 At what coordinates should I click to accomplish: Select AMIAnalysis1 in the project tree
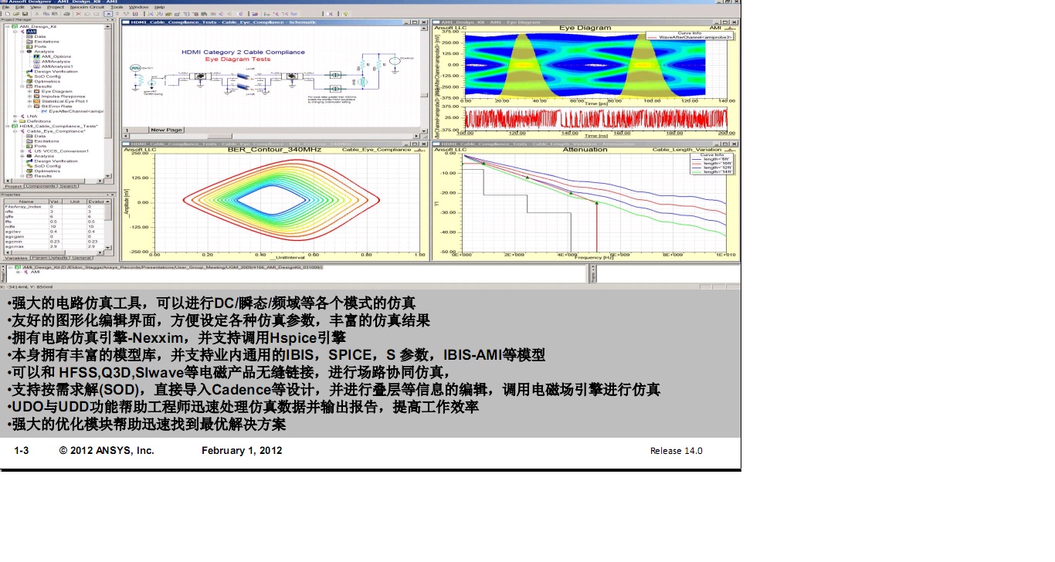(x=57, y=66)
